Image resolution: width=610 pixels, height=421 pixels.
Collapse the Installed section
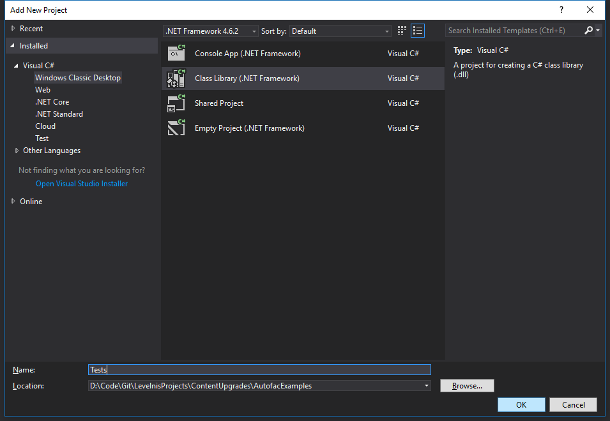pyautogui.click(x=12, y=46)
